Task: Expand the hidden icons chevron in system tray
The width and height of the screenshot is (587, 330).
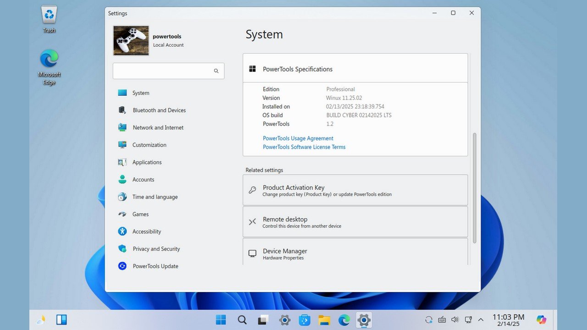Action: [x=480, y=319]
